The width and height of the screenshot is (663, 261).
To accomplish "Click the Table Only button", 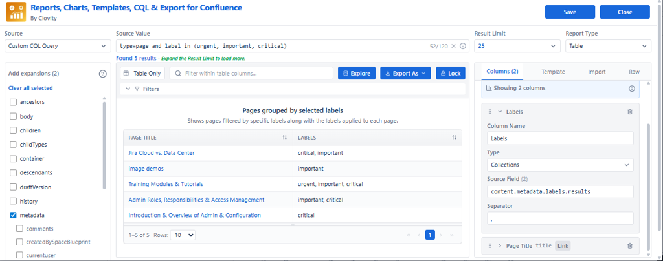I will click(x=142, y=74).
